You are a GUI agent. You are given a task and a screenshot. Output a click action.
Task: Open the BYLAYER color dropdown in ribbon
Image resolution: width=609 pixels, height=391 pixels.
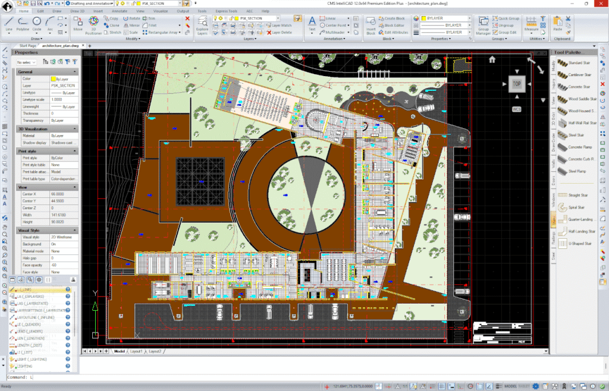pyautogui.click(x=446, y=18)
